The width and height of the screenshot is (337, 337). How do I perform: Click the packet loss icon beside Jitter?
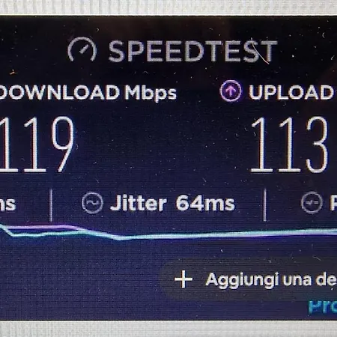312,202
